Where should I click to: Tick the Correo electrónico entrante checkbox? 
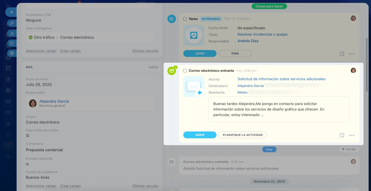click(185, 71)
